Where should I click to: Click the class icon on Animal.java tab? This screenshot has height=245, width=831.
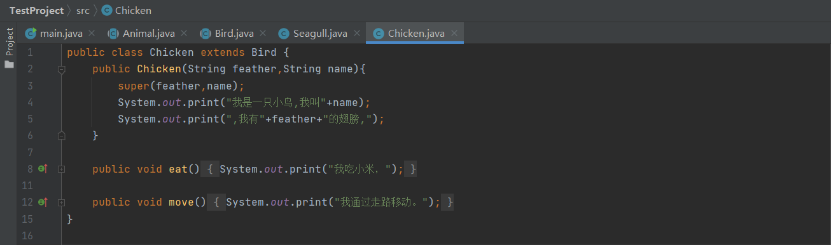click(113, 33)
